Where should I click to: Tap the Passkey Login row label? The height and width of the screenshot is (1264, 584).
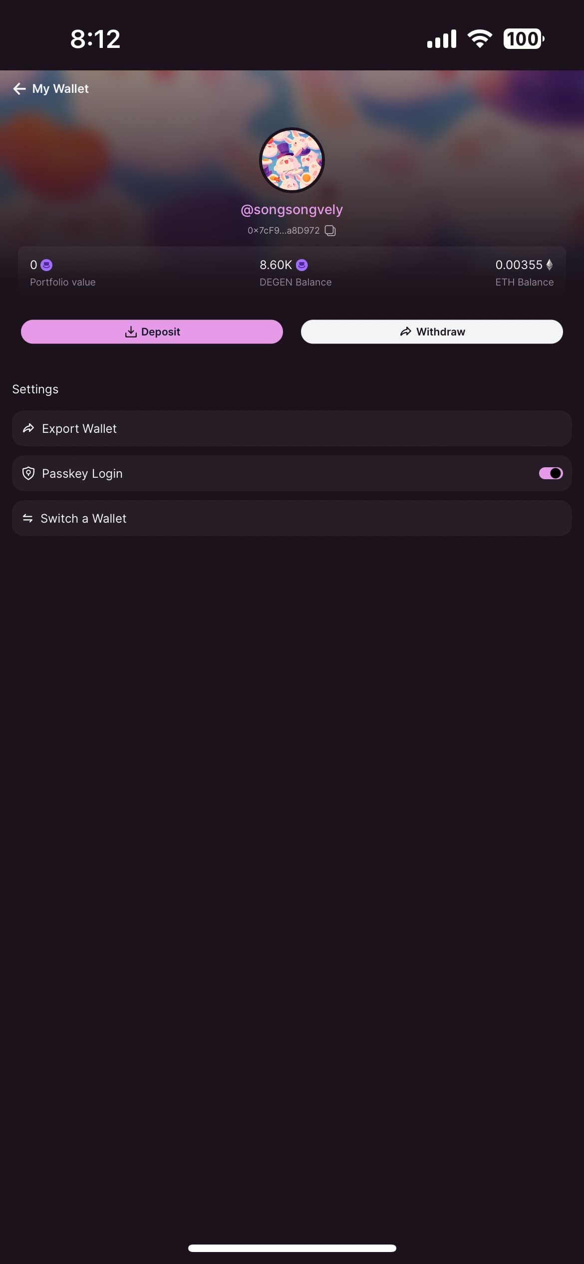tap(82, 473)
